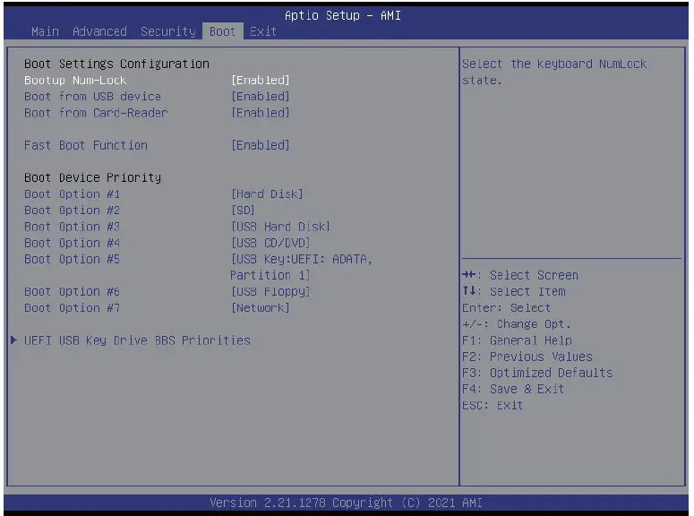Toggle Fast Boot Function Enabled value
Screen dimensions: 694x516
coord(261,145)
